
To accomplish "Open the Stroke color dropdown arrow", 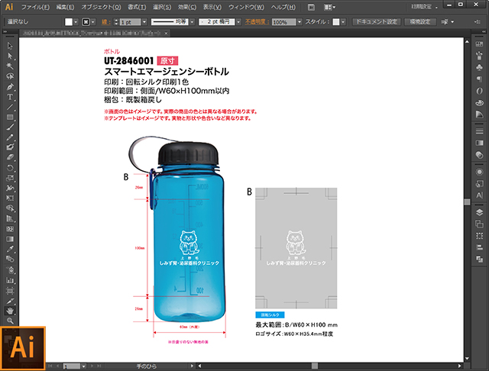I will coord(93,22).
